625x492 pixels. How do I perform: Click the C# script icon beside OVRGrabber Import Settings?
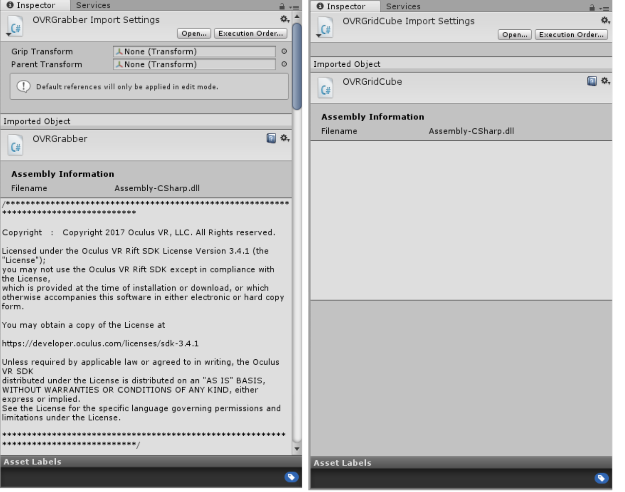15,26
